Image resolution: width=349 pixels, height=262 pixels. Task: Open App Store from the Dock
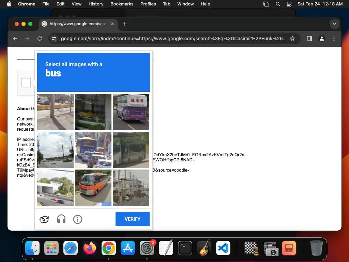click(128, 248)
